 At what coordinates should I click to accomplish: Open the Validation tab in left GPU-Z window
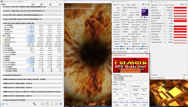coord(134,5)
